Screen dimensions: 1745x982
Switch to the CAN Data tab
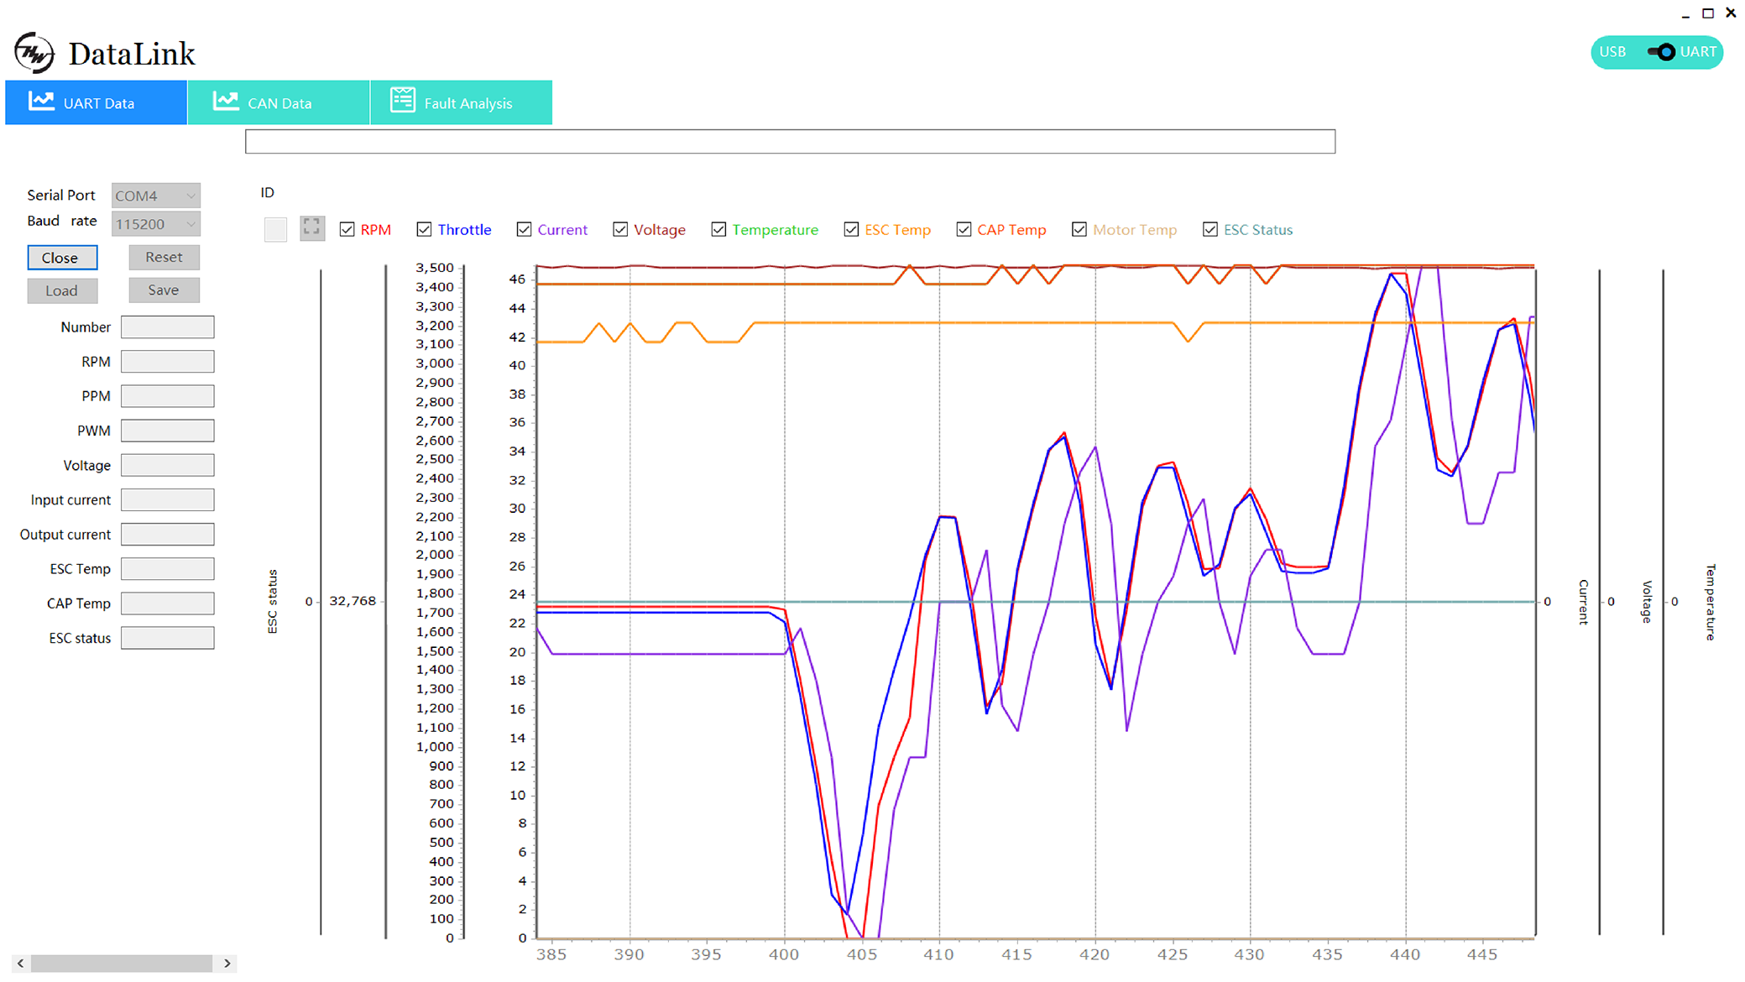(279, 103)
